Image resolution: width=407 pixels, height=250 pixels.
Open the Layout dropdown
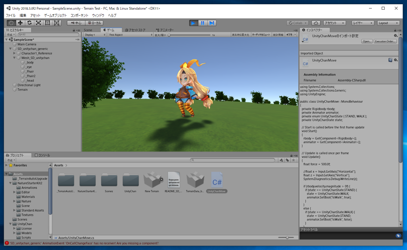tap(388, 23)
